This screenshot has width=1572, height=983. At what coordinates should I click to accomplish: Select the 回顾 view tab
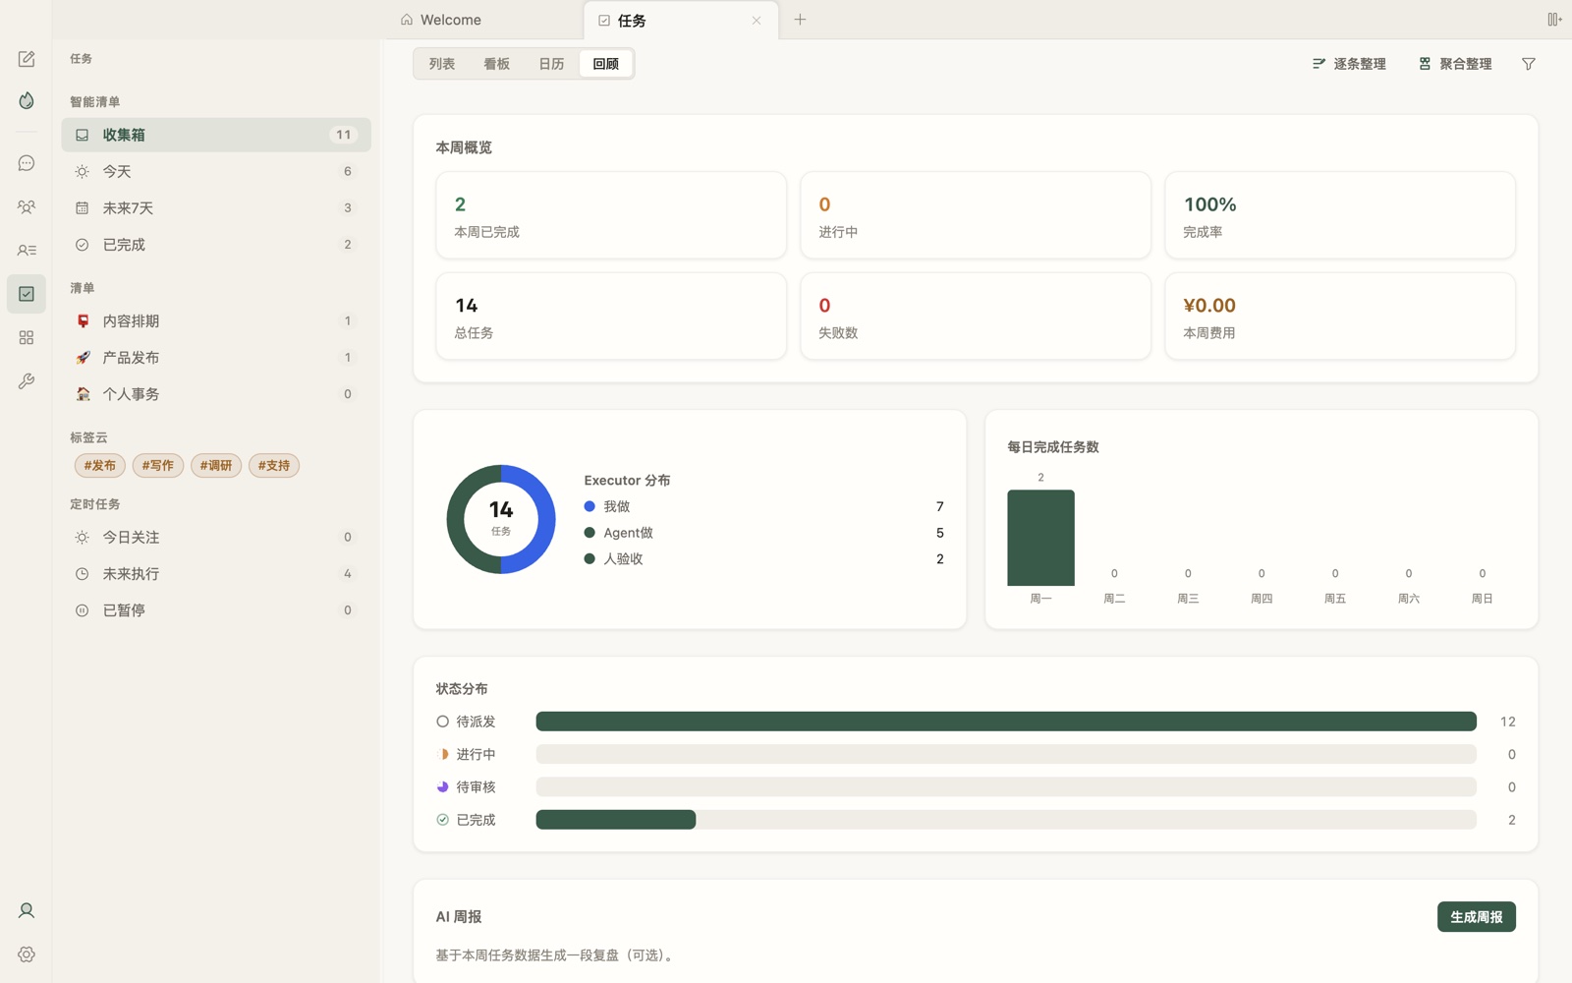pos(606,64)
